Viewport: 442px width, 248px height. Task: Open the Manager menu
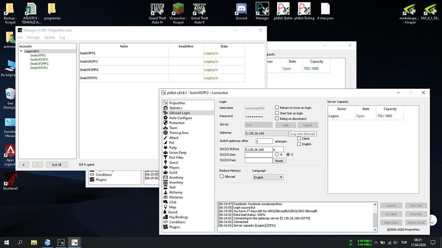click(x=34, y=37)
